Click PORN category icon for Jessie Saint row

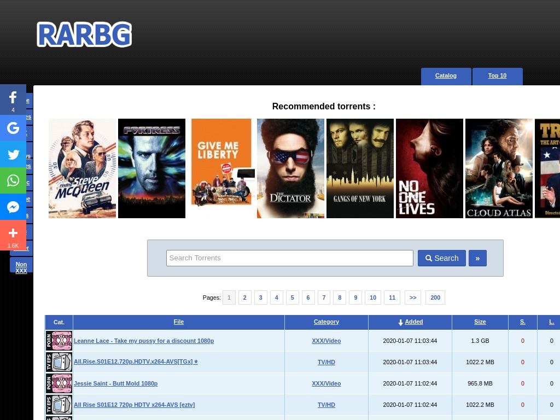(x=59, y=383)
